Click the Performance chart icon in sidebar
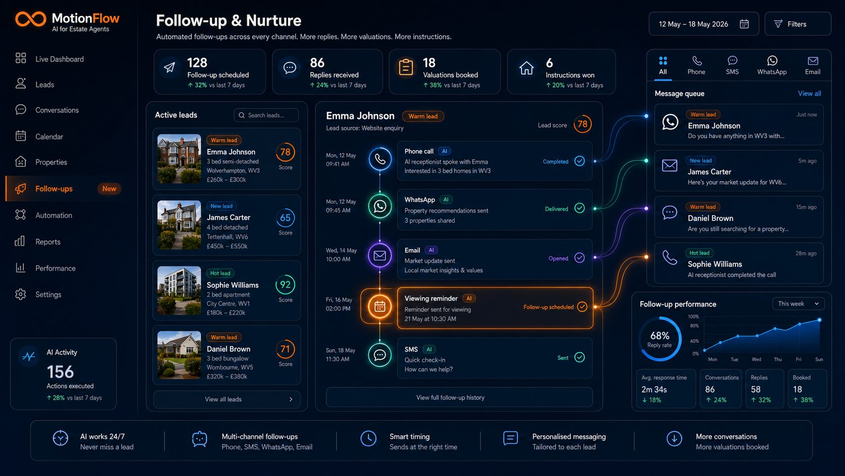845x476 pixels. pyautogui.click(x=20, y=268)
